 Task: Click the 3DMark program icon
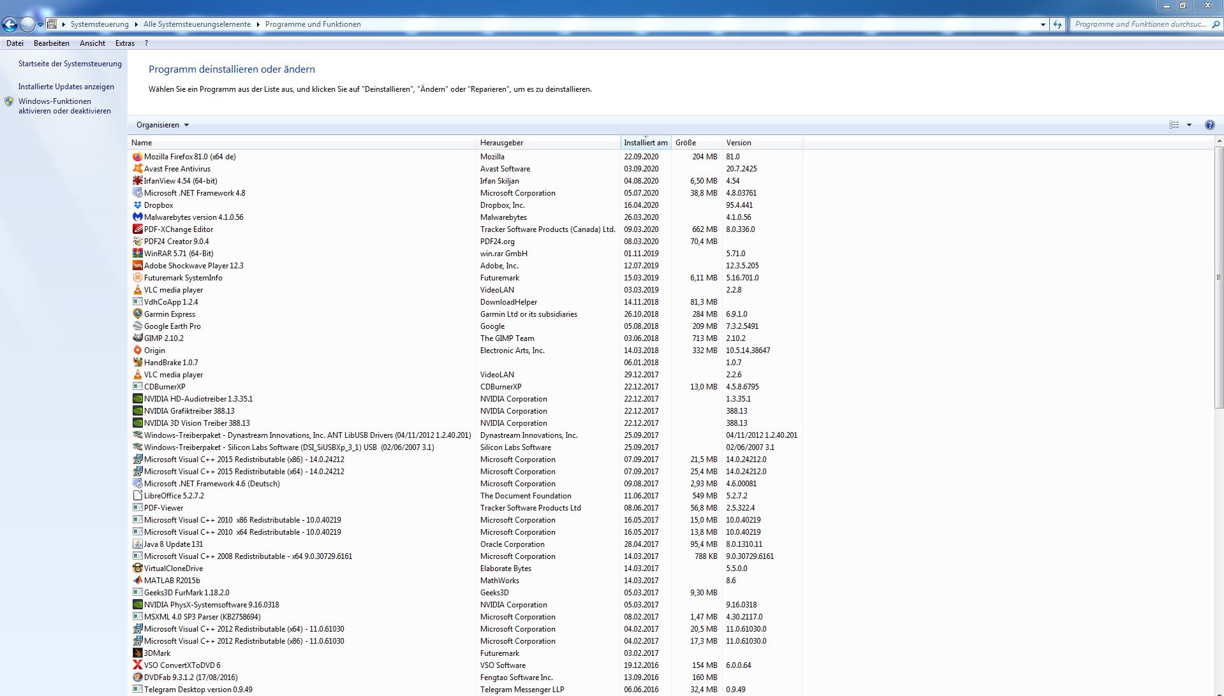click(x=137, y=653)
